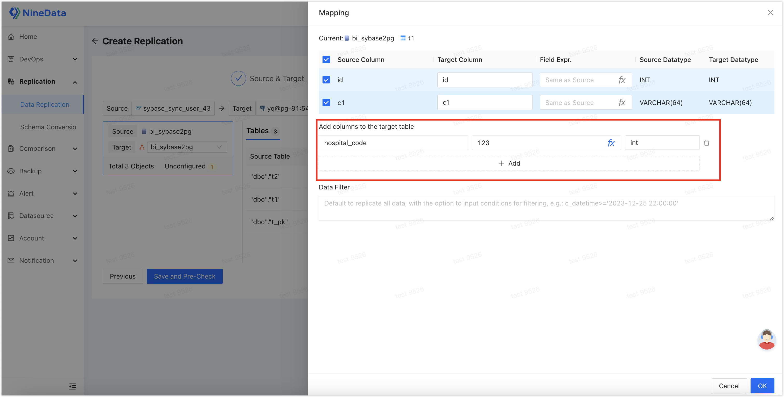Select the "dbo"."t2" table row

[x=277, y=176]
